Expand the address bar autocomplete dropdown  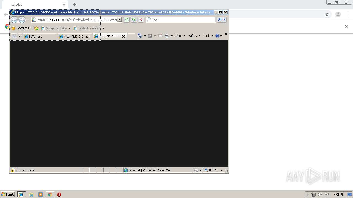(x=120, y=20)
